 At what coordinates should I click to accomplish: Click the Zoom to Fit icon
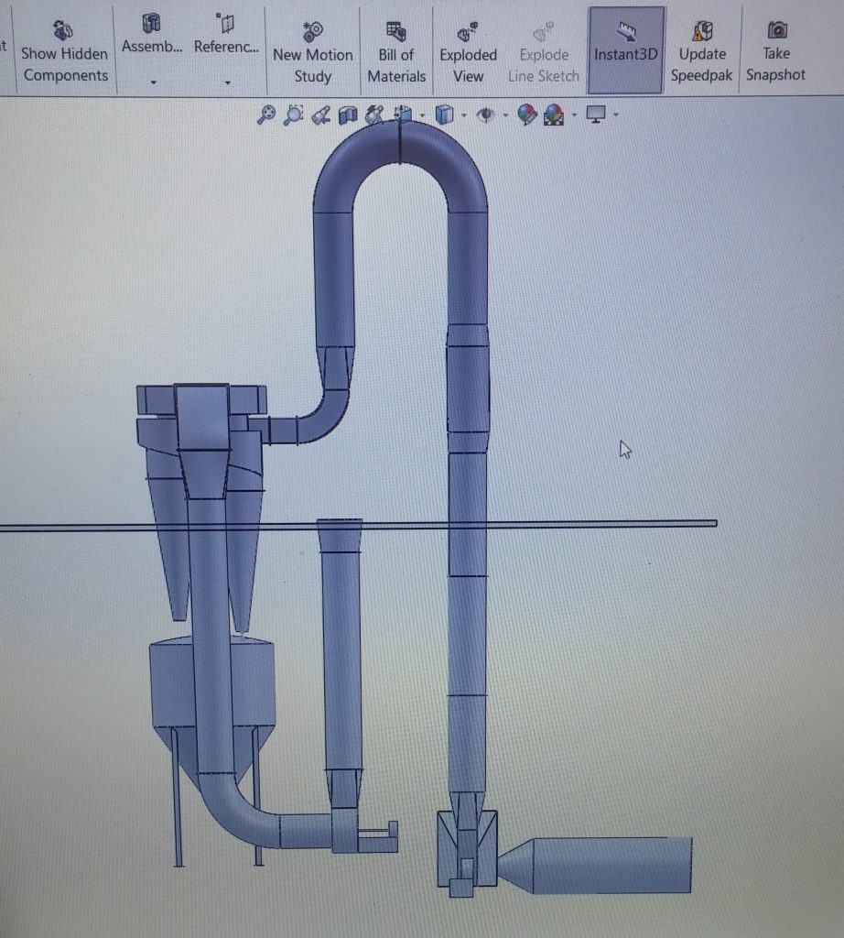266,115
